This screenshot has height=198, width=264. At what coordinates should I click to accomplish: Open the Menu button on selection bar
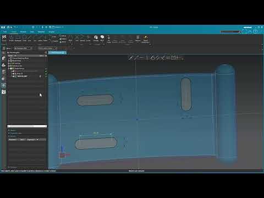[x=7, y=48]
